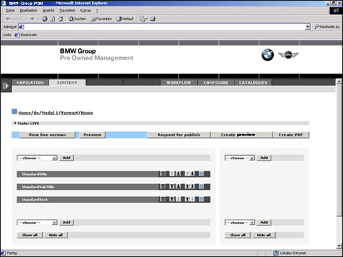
Task: Click Add next to top-left dropdown
Action: pyautogui.click(x=67, y=157)
